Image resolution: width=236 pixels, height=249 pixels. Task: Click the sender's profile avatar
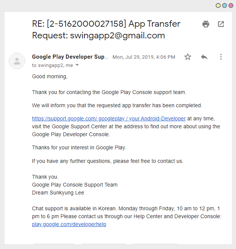point(17,61)
